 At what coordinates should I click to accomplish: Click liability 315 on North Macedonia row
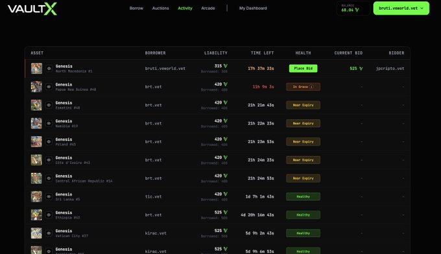[x=220, y=66]
